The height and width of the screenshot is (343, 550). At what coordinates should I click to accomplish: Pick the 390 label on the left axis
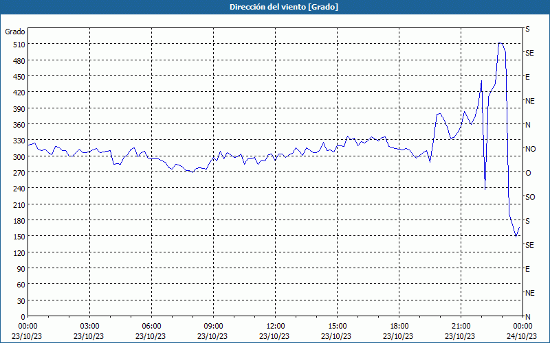tap(19, 109)
